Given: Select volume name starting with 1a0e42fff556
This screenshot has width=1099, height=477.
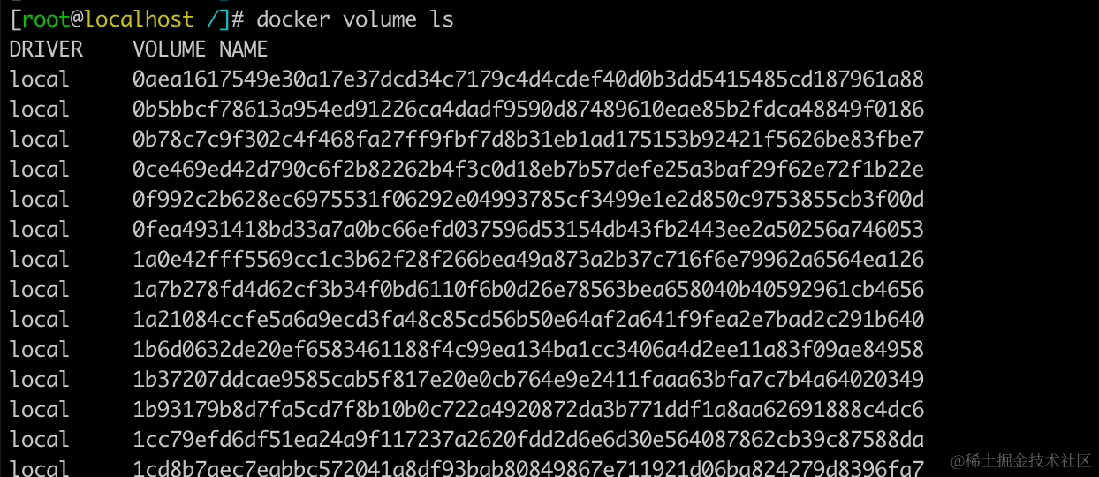Looking at the screenshot, I should [x=528, y=260].
